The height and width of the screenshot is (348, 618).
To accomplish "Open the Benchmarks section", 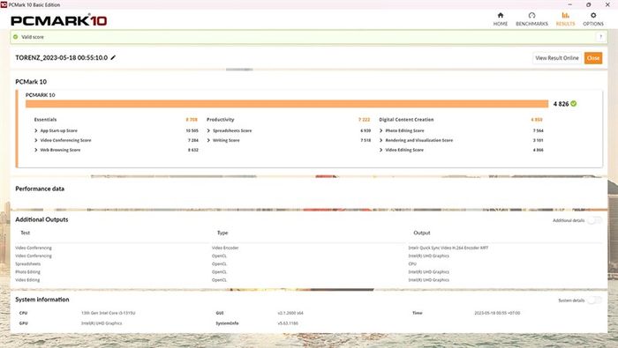I will pos(531,19).
